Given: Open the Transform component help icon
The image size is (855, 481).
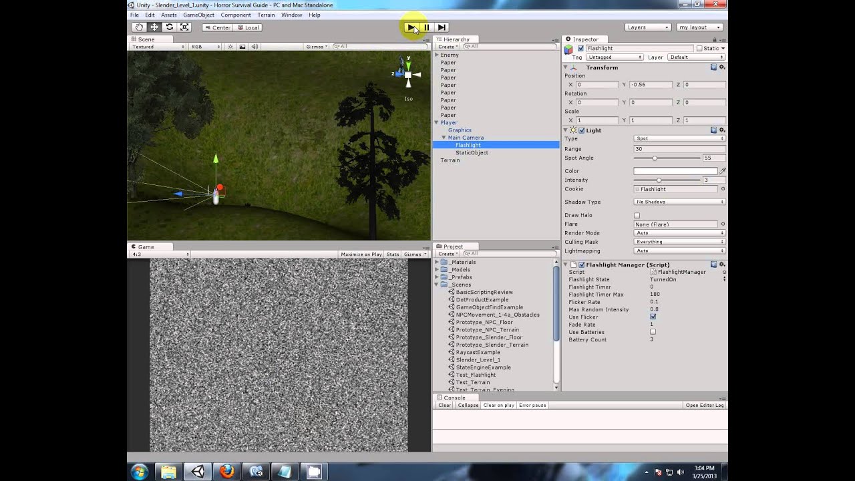Looking at the screenshot, I should (713, 67).
